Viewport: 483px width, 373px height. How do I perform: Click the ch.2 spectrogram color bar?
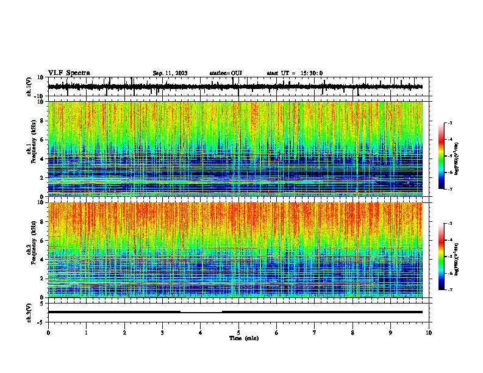pyautogui.click(x=441, y=257)
